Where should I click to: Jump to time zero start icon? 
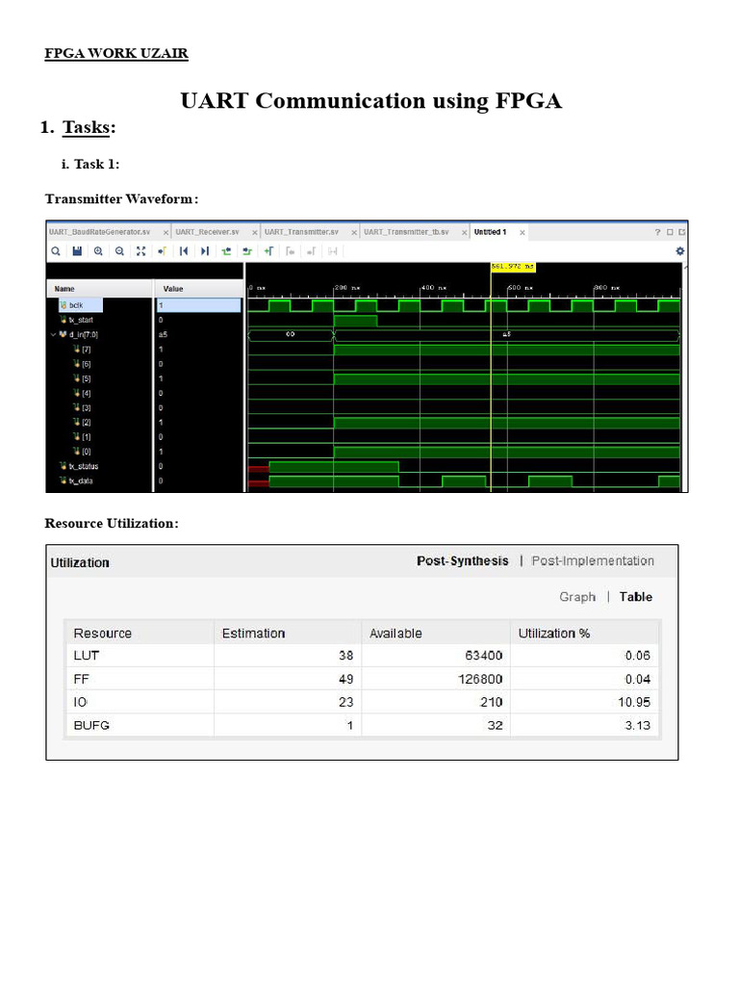[x=184, y=251]
